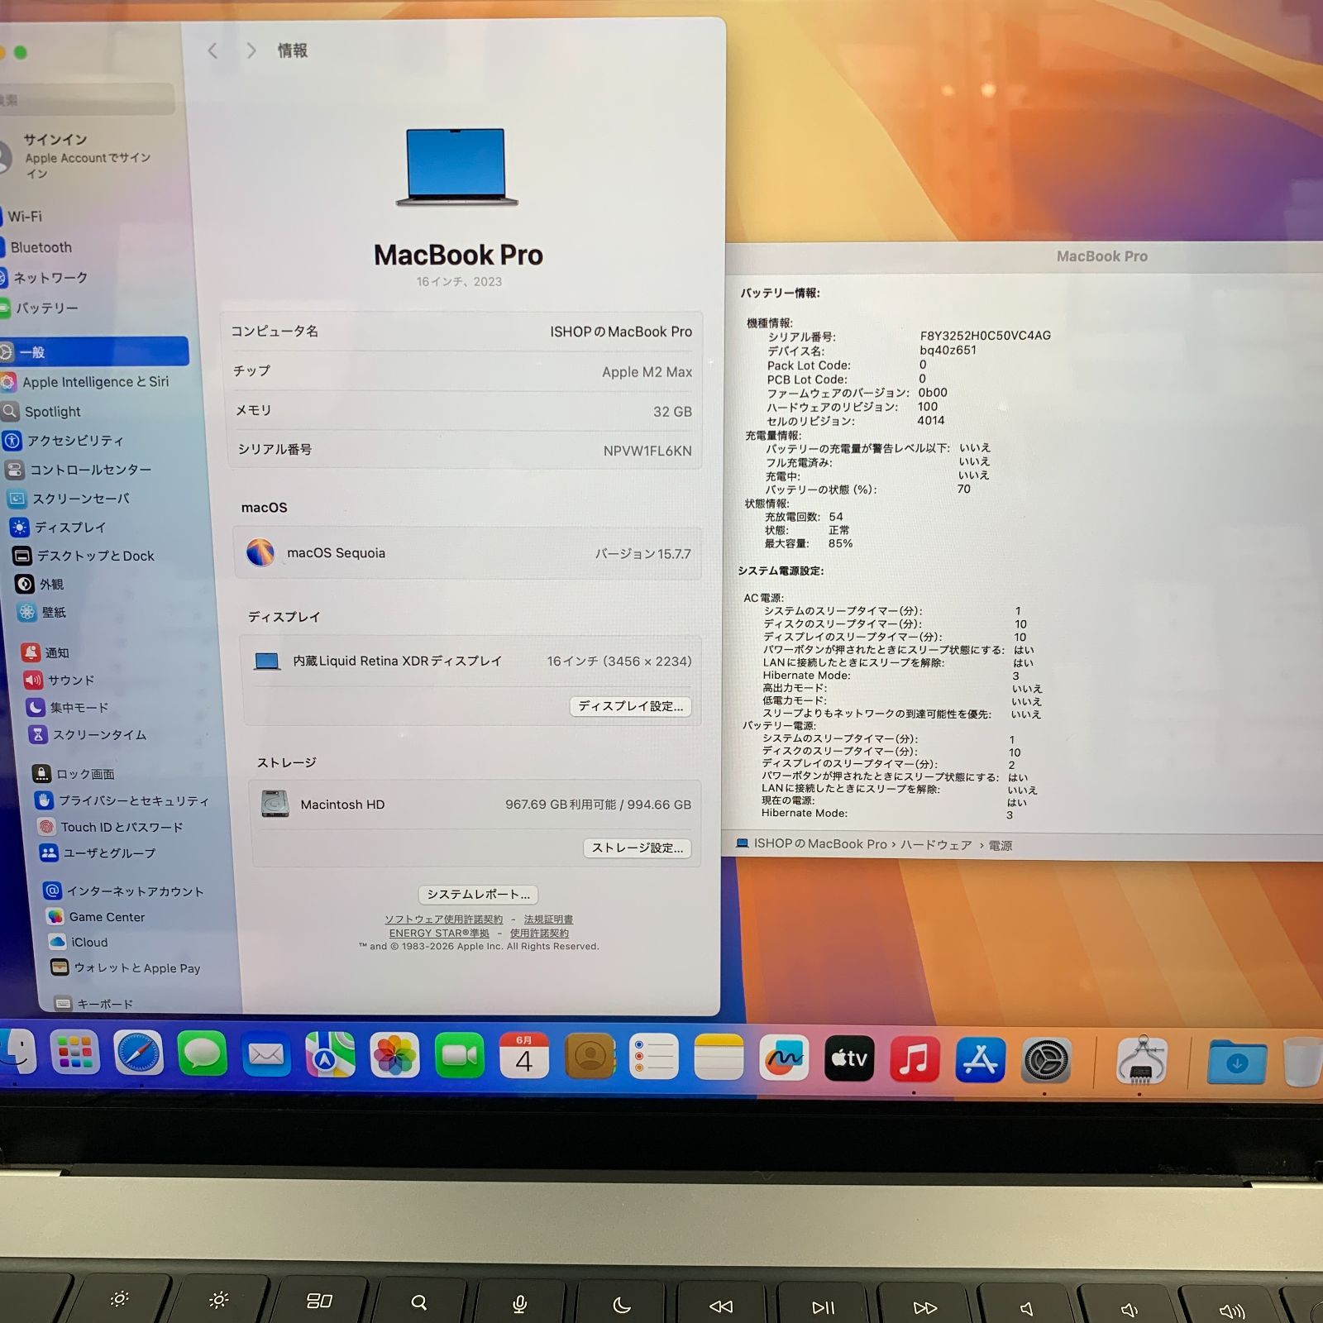
Task: Open Messages app in the Dock
Action: click(202, 1054)
